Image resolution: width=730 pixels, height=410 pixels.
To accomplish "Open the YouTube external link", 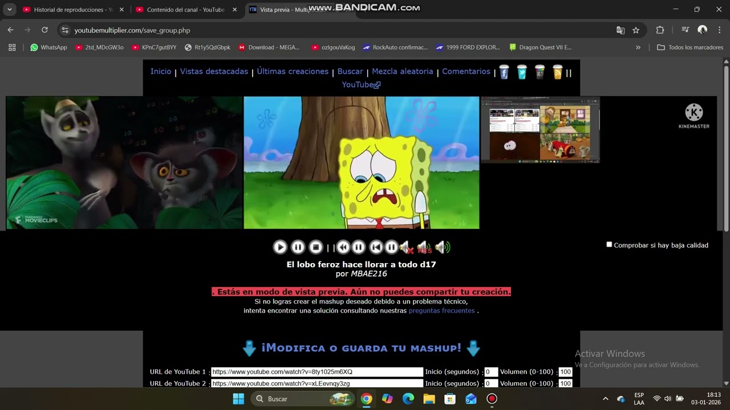I will pyautogui.click(x=361, y=84).
